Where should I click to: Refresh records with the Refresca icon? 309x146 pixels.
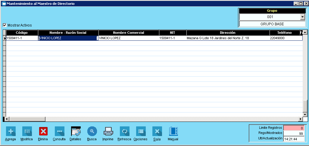(124, 131)
